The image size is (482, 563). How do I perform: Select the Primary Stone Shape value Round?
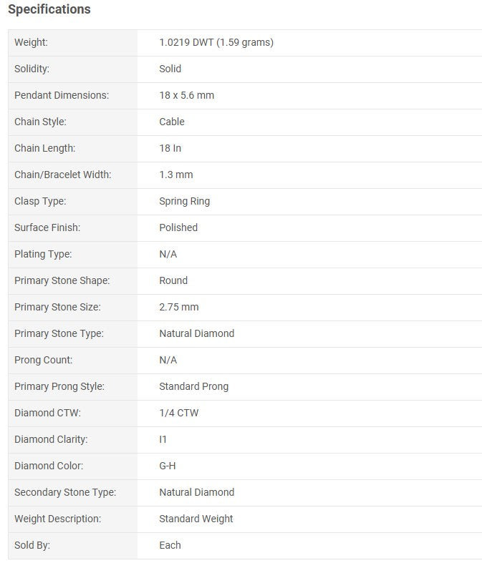point(173,280)
